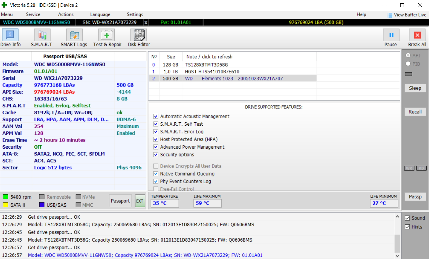Click the Recall button
The width and height of the screenshot is (429, 259).
(415, 112)
